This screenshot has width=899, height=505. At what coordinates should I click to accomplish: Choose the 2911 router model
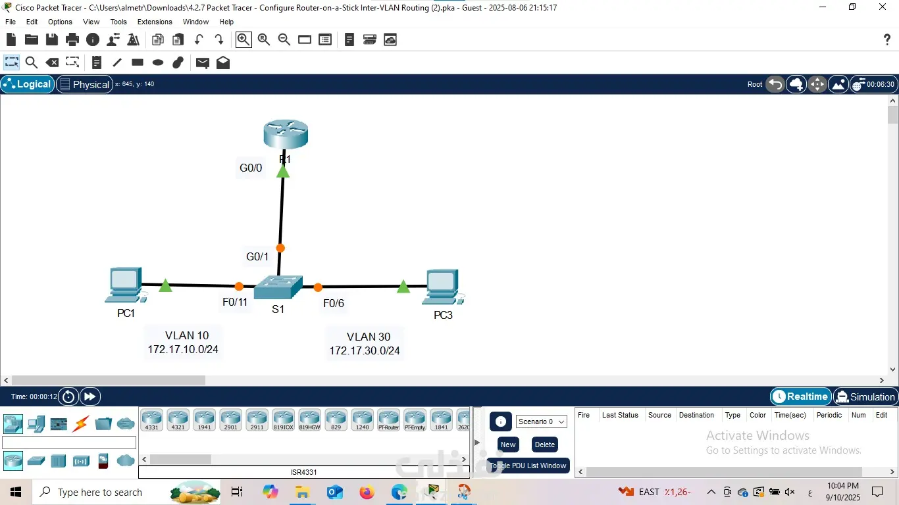coord(257,420)
